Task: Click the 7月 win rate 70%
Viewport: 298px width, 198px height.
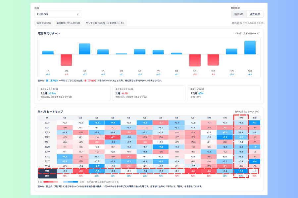Action: 161,176
